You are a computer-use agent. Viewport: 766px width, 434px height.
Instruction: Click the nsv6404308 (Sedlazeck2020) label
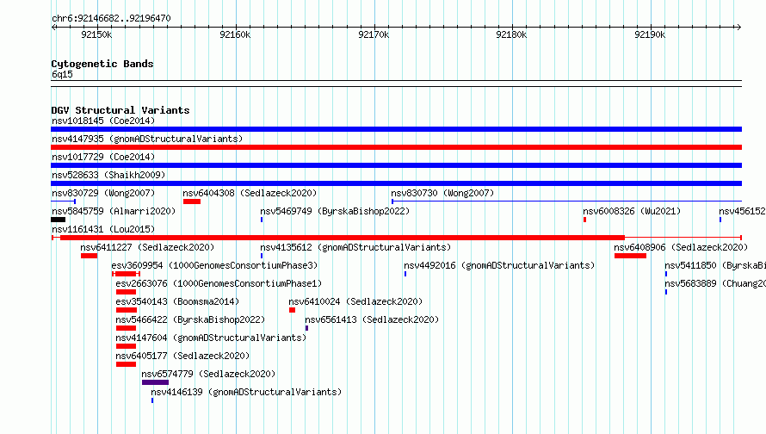[250, 193]
